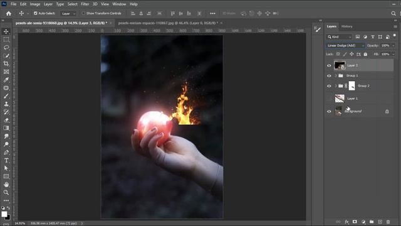Viewport: 401px width, 226px height.
Task: Select the History Brush tool
Action: click(6, 112)
